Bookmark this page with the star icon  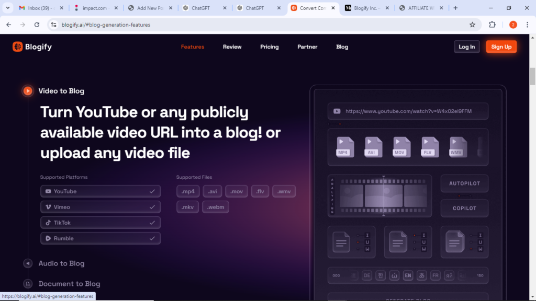coord(473,25)
